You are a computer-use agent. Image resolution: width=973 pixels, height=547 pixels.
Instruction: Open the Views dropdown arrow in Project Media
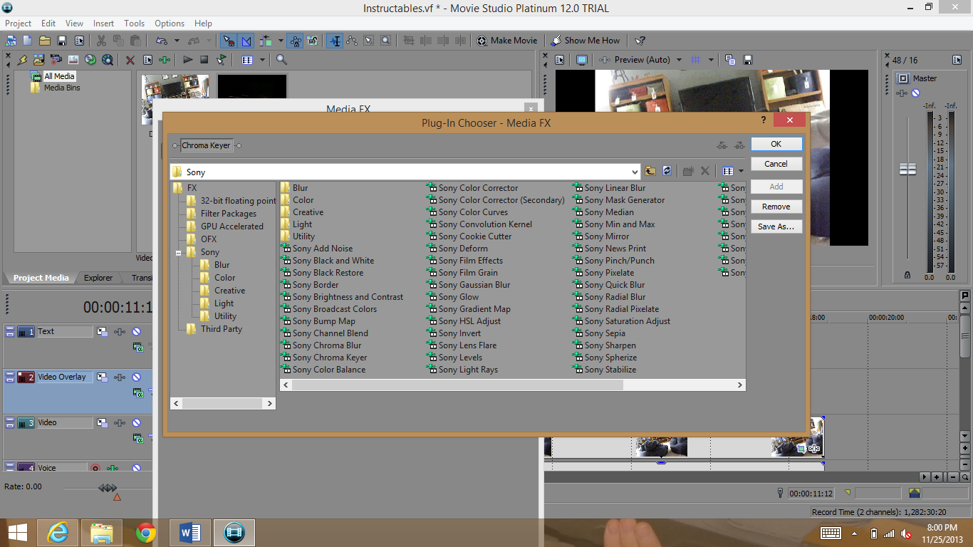pyautogui.click(x=262, y=60)
